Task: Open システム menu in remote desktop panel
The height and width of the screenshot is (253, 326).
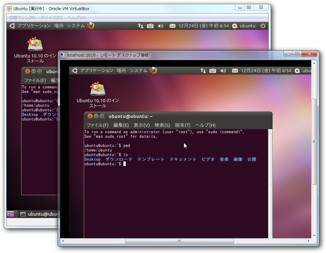Action: pyautogui.click(x=138, y=71)
